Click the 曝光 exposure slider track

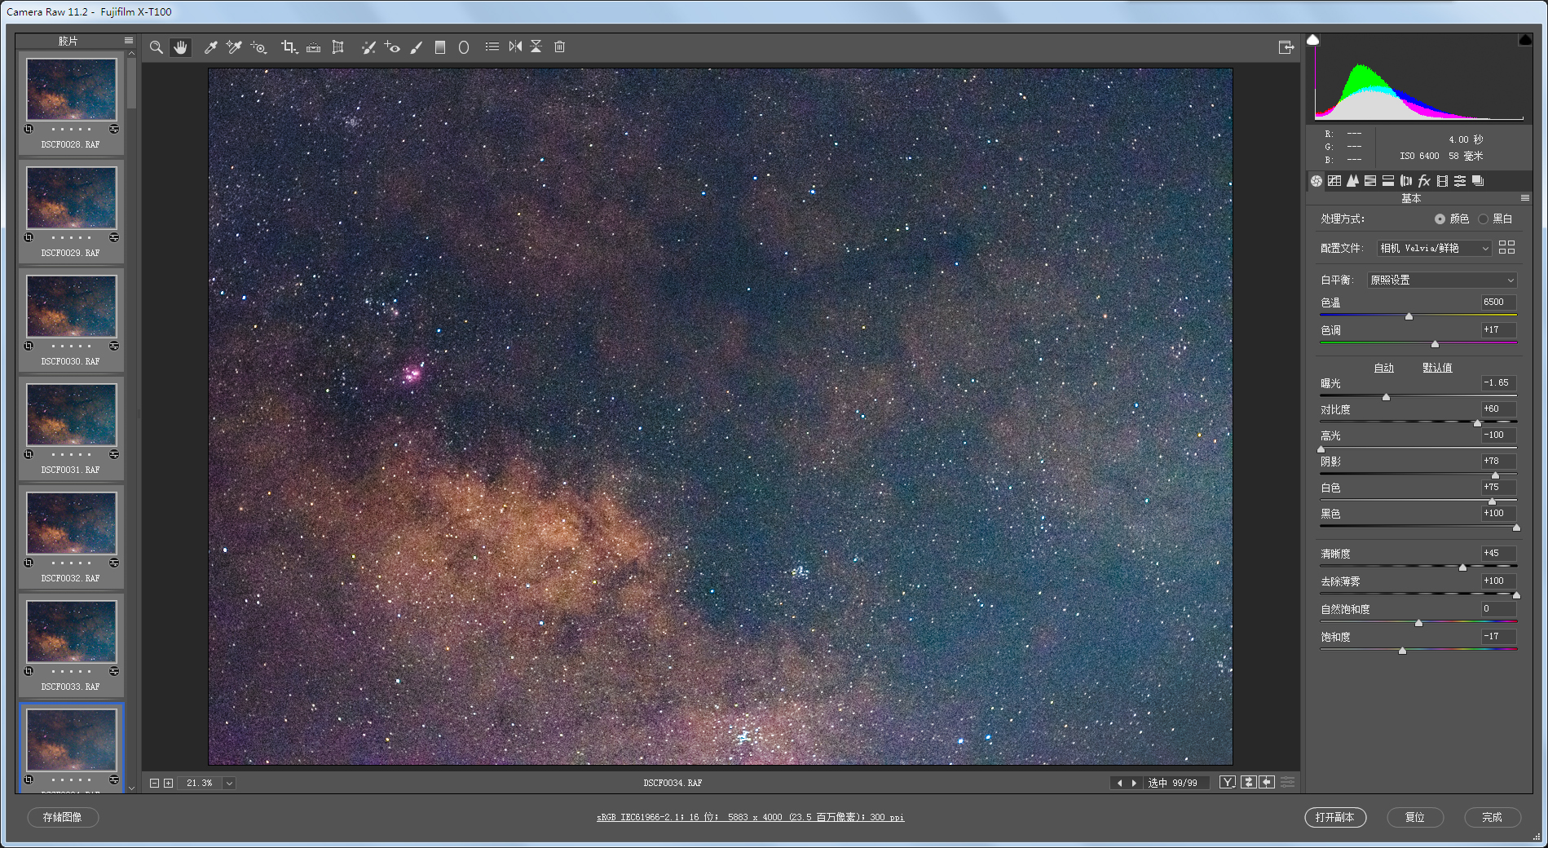coord(1418,396)
